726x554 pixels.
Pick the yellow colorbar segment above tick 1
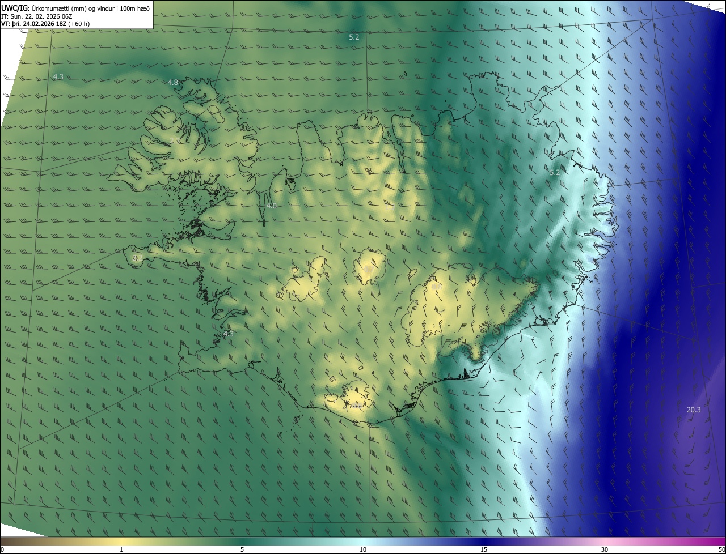pyautogui.click(x=121, y=541)
